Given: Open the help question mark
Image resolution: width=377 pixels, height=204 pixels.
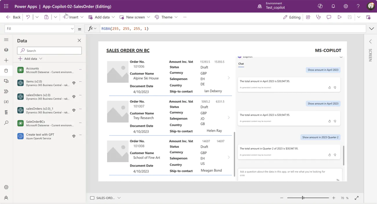Looking at the screenshot, I should pos(358,6).
